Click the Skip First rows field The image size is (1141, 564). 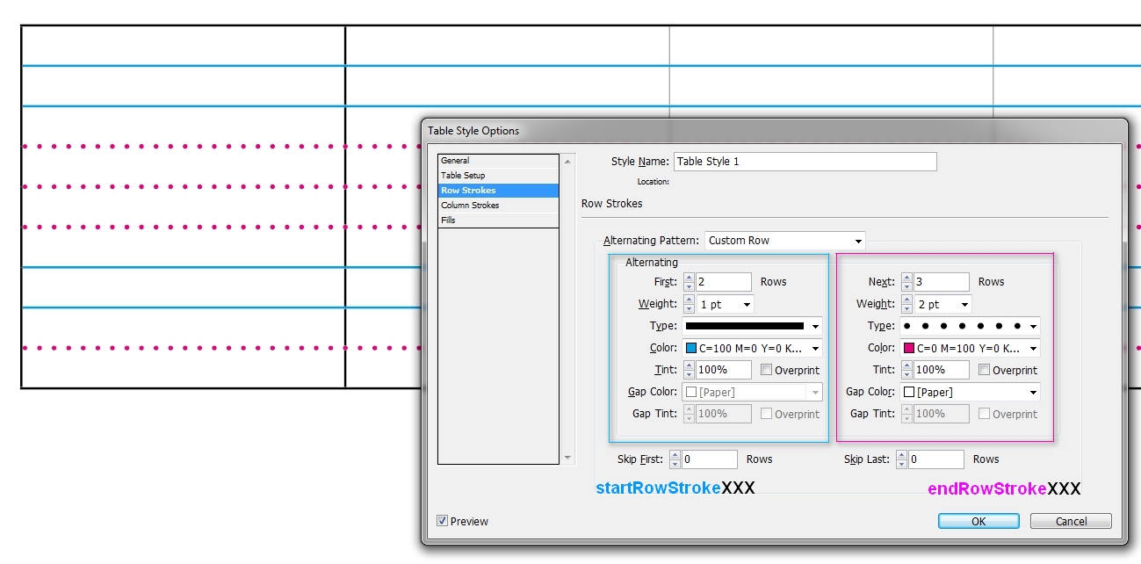pyautogui.click(x=710, y=459)
